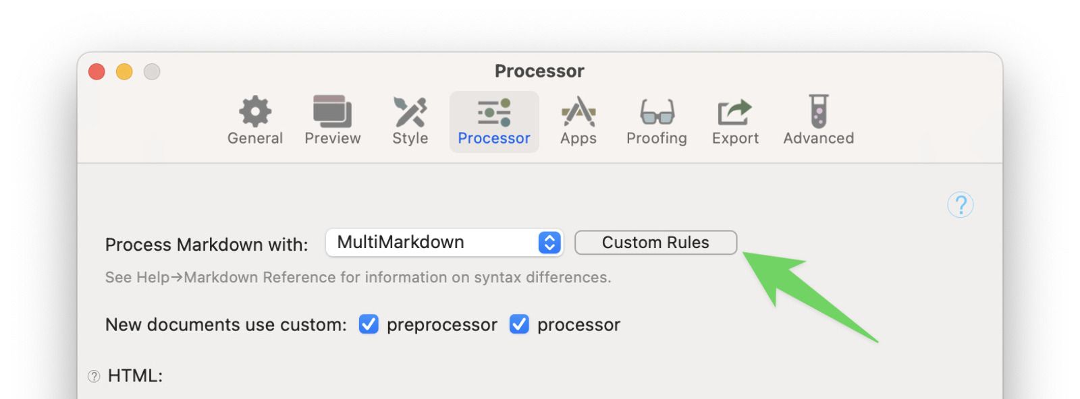The height and width of the screenshot is (399, 1080).
Task: Click the Advanced tab label
Action: [x=819, y=138]
